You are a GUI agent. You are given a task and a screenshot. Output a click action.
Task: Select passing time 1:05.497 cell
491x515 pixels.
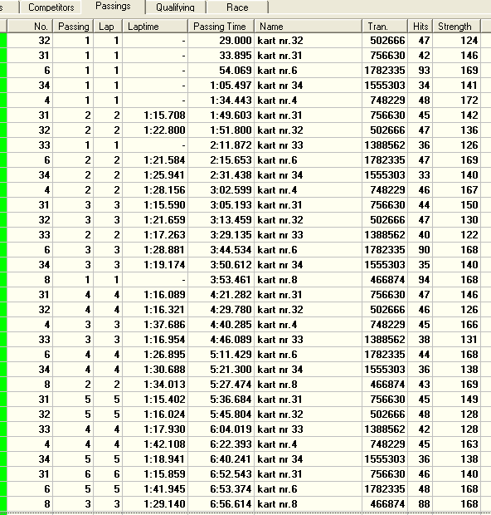click(x=221, y=86)
